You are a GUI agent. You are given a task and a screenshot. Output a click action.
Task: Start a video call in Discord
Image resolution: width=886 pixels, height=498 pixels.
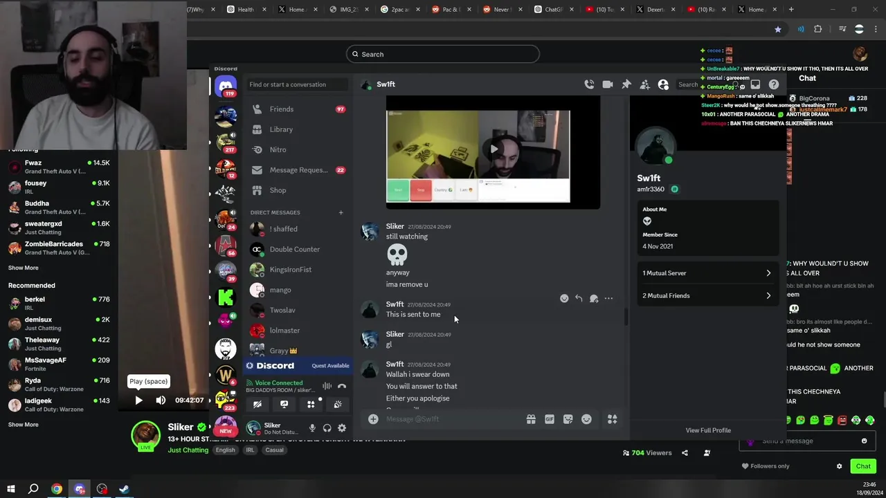pyautogui.click(x=607, y=84)
